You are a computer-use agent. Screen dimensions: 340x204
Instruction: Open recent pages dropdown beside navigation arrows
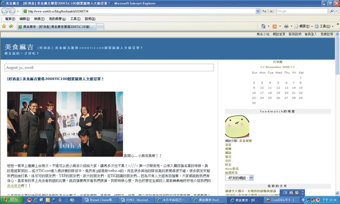[18, 11]
